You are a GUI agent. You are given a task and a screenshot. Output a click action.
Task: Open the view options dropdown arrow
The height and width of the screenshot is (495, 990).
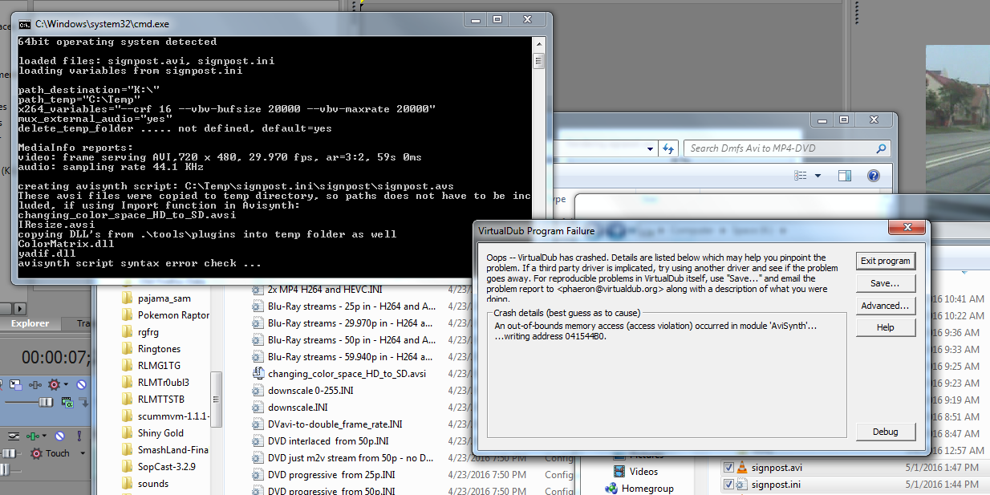click(818, 176)
